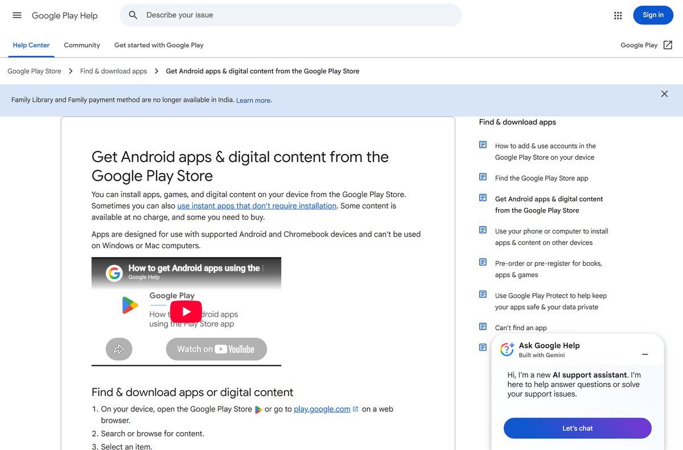Image resolution: width=683 pixels, height=450 pixels.
Task: Click the video share arrow icon
Action: point(119,349)
